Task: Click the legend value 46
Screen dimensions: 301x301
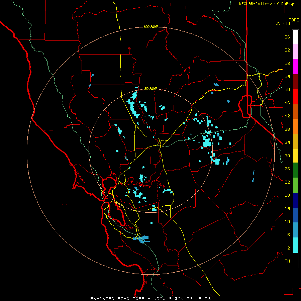Action: click(287, 103)
